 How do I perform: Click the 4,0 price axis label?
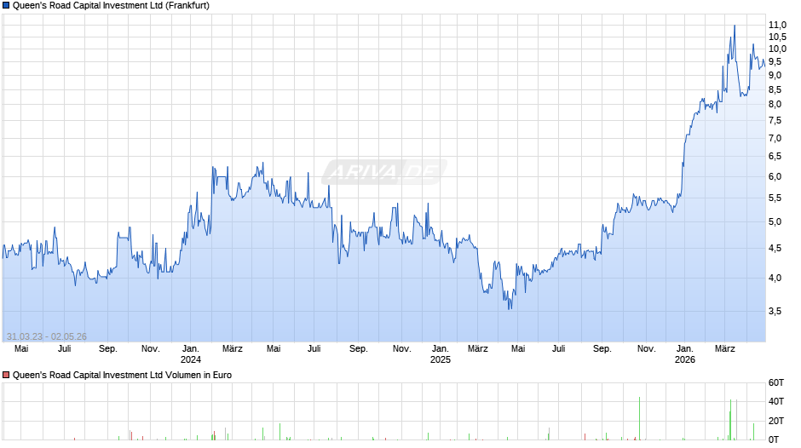(x=775, y=278)
